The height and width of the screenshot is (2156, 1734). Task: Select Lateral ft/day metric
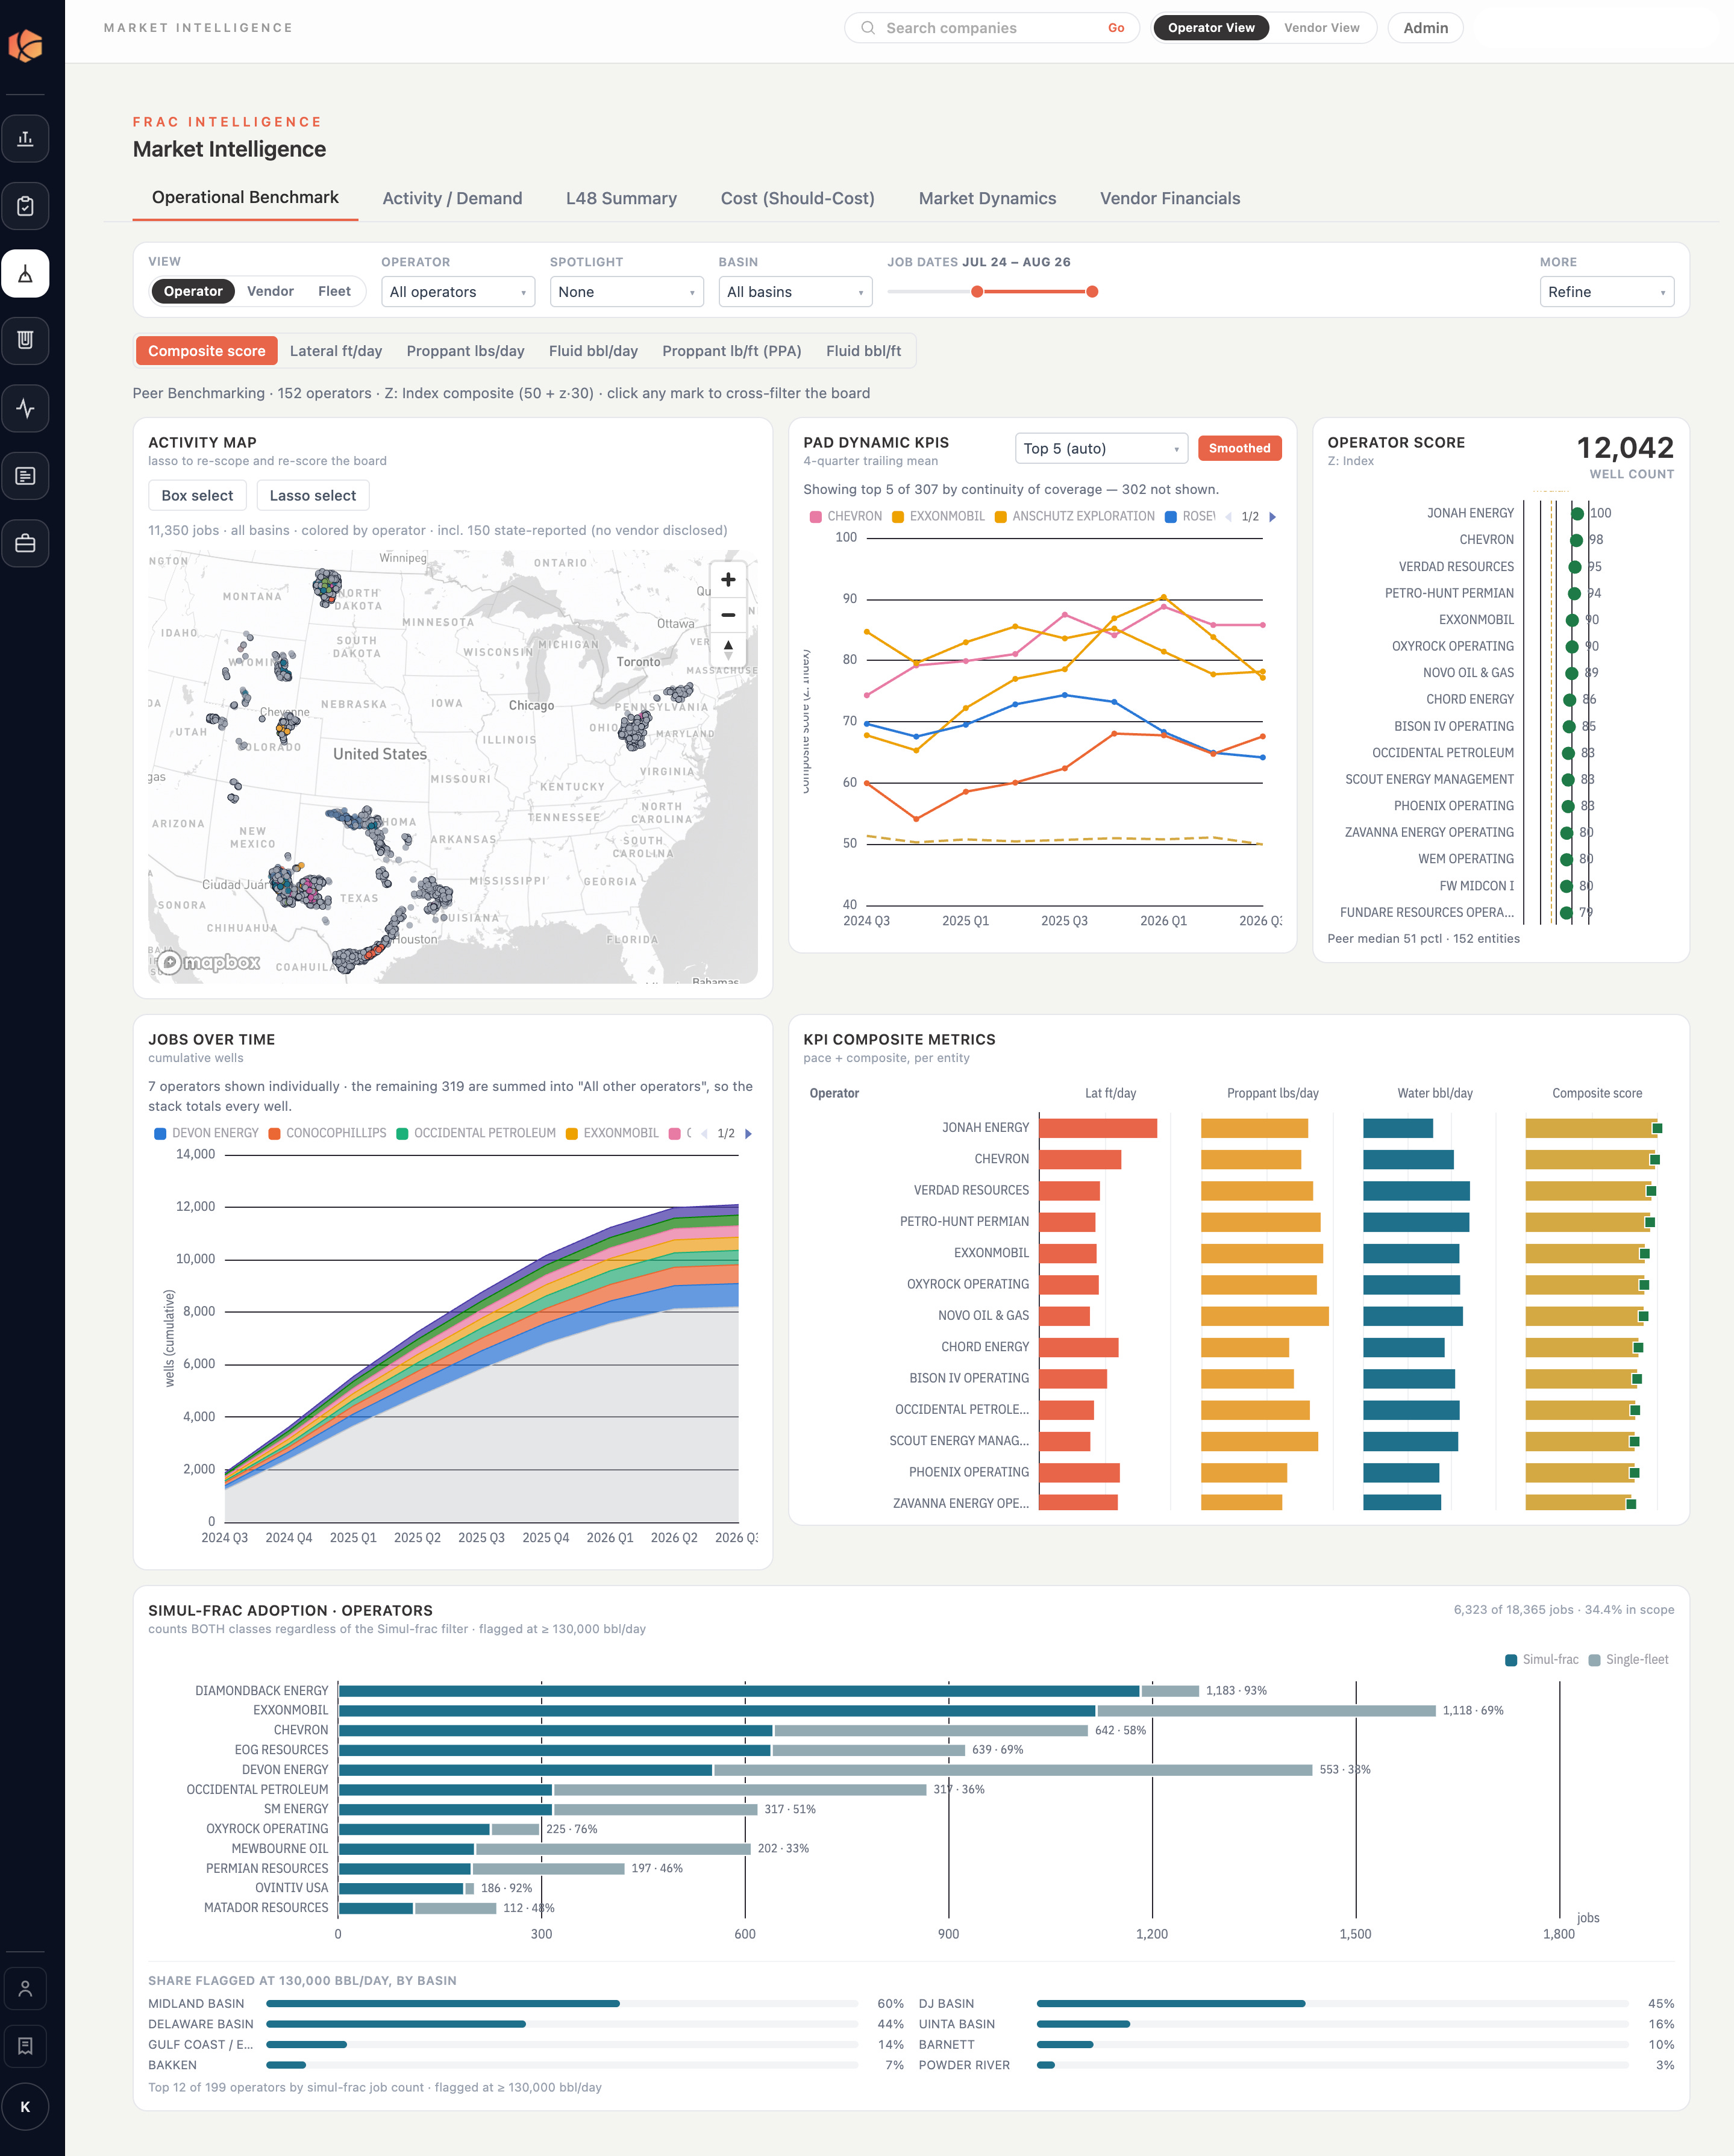coord(336,351)
